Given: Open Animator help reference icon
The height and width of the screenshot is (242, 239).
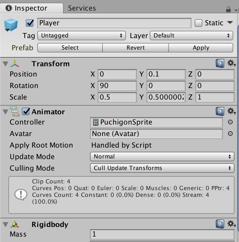Looking at the screenshot, I should [220, 111].
